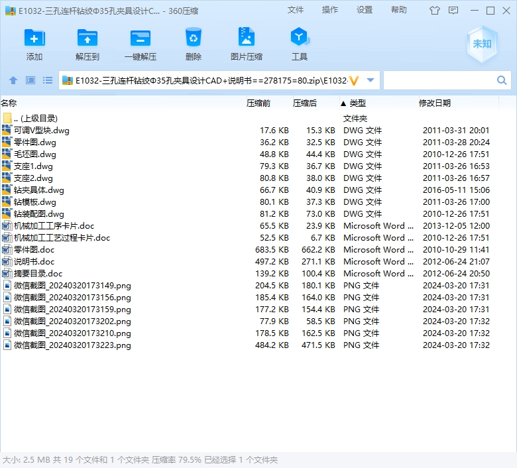Select the file 机械加工工艺过程卡片.doc
Viewport: 517px width, 468px height.
[62, 238]
